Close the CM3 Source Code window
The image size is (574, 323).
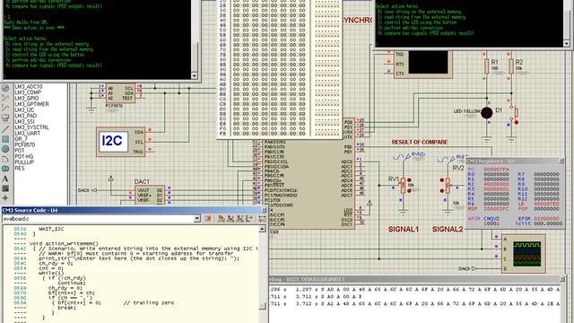click(264, 210)
